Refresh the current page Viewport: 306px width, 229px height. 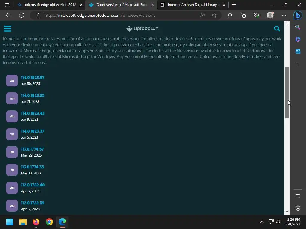[22, 15]
